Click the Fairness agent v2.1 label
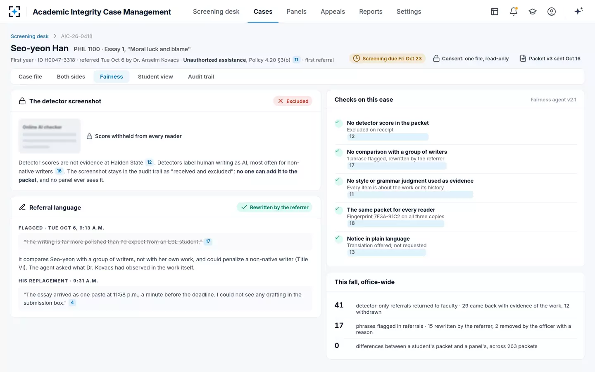Screen dimensions: 595x372 tap(553, 100)
